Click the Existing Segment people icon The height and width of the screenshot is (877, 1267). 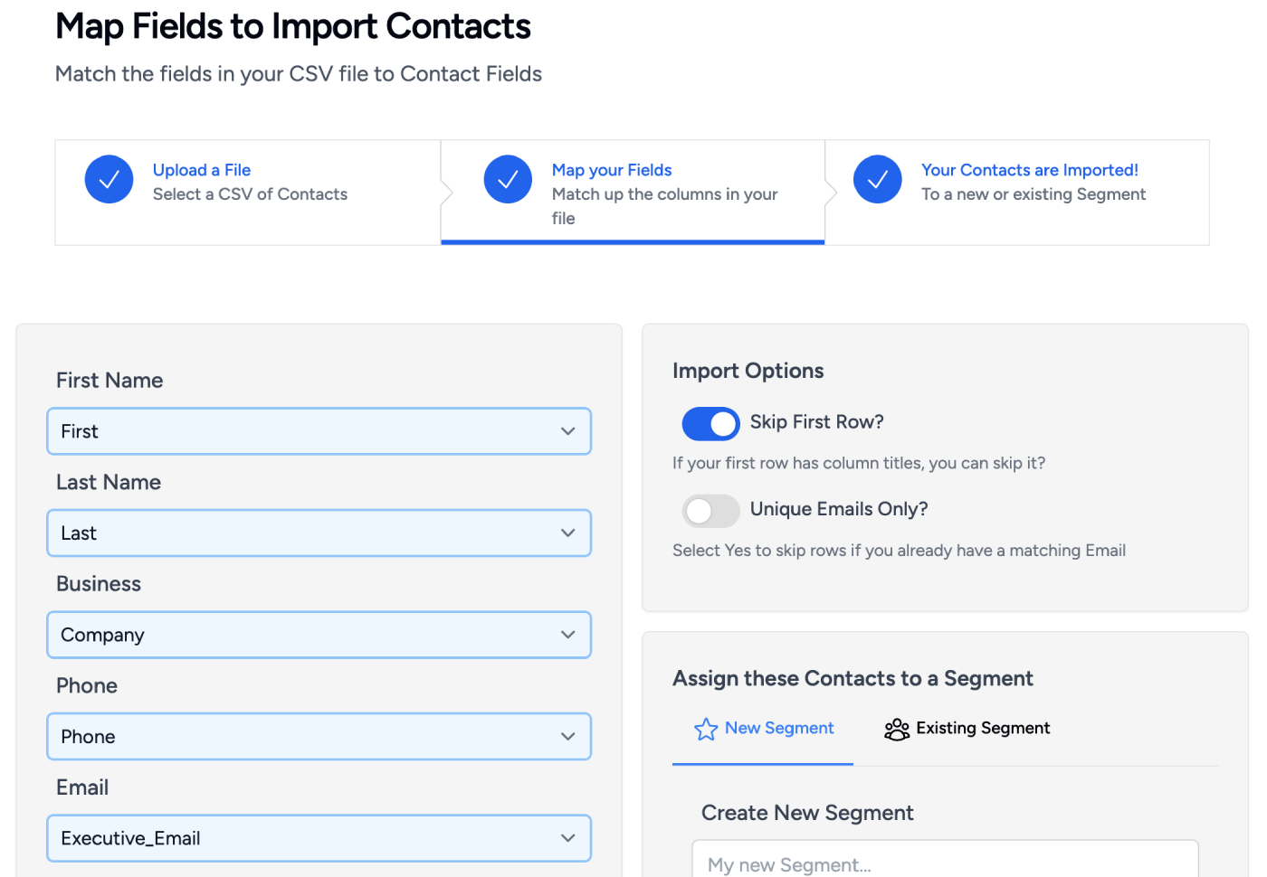896,729
